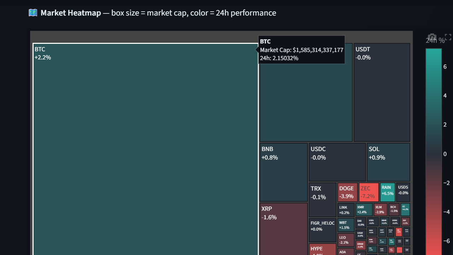Screen dimensions: 453x255
Task: Select the LINK tile
Action: point(346,210)
